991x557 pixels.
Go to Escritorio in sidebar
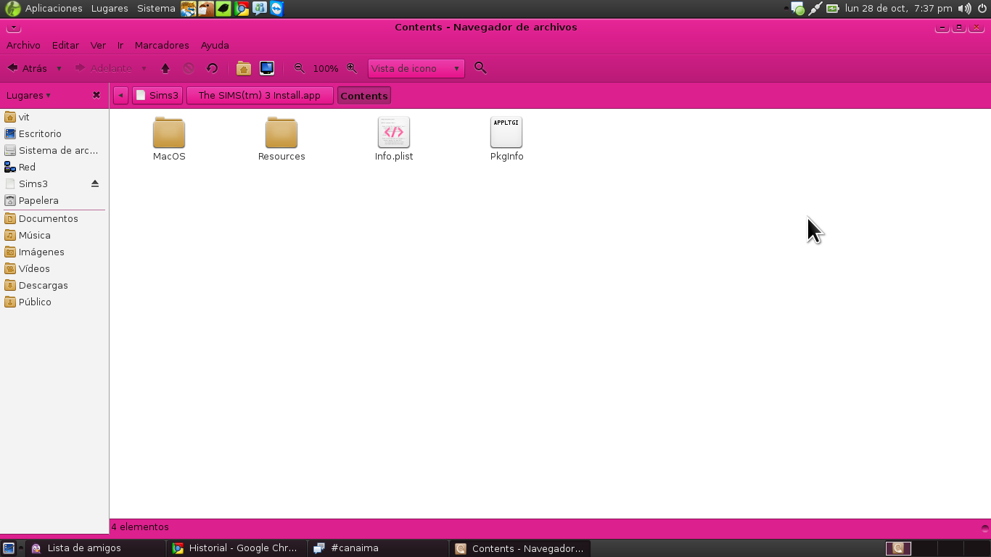pyautogui.click(x=54, y=133)
